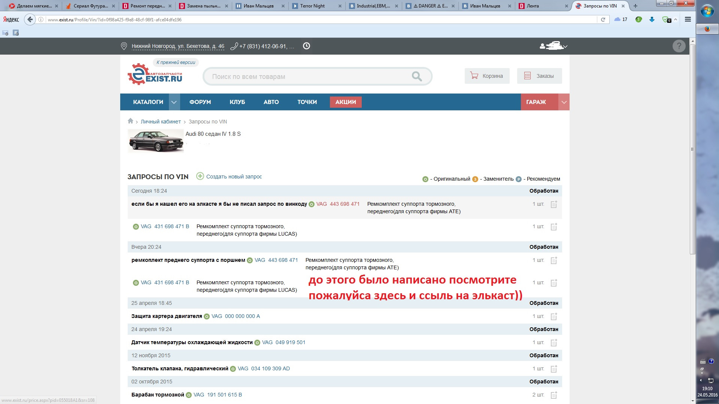The width and height of the screenshot is (719, 404).
Task: Open the АКЦИИ promotions item
Action: click(346, 102)
